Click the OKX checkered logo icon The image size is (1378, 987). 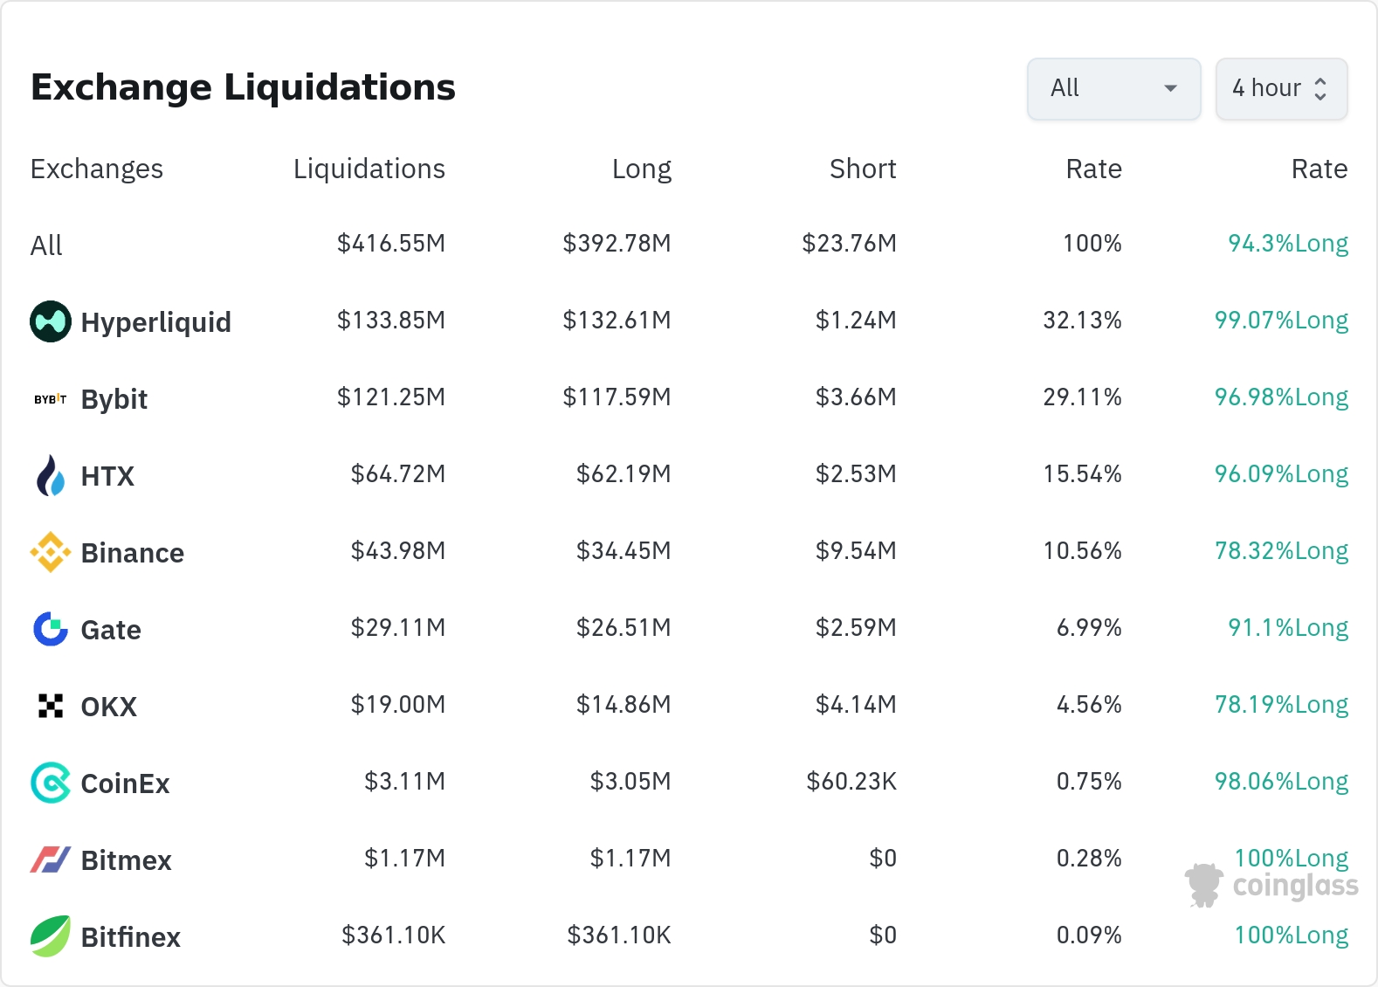point(51,706)
